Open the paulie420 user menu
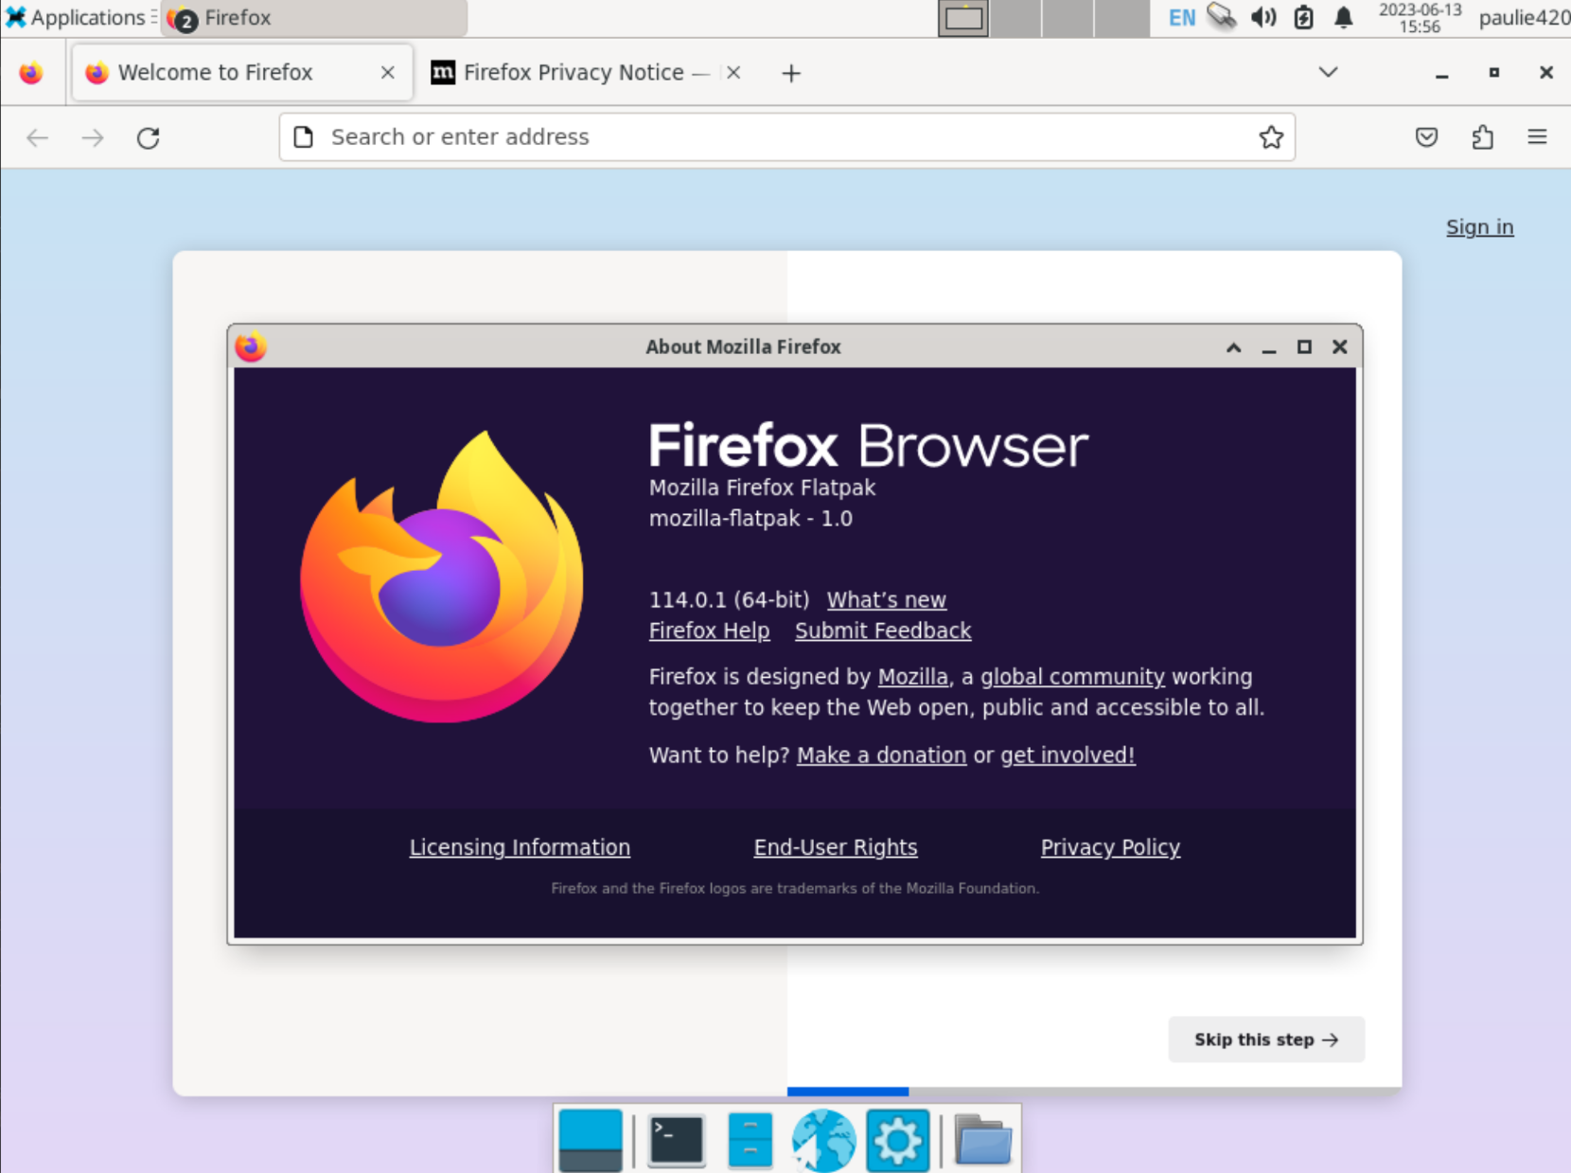The width and height of the screenshot is (1571, 1173). tap(1524, 18)
